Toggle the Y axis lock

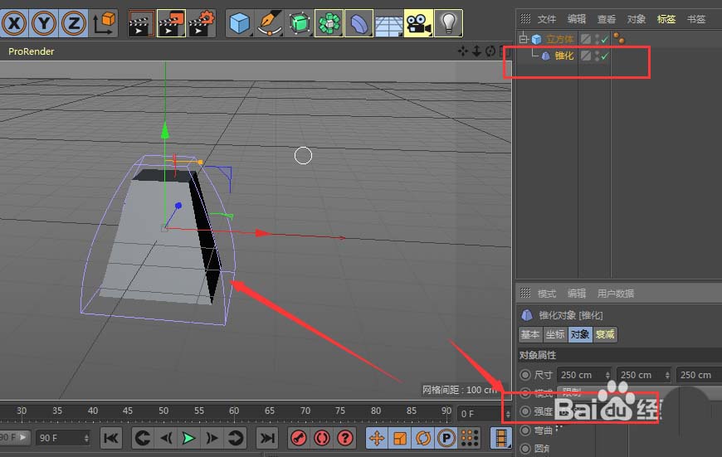(44, 23)
